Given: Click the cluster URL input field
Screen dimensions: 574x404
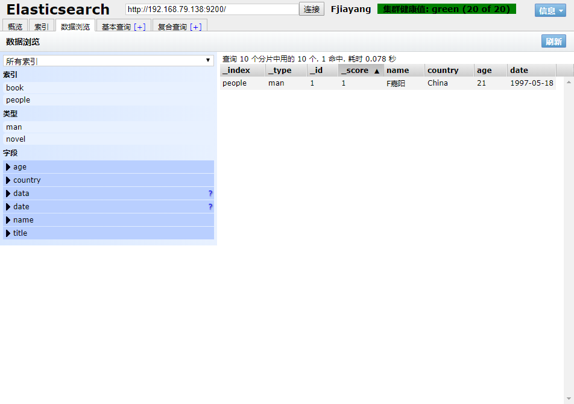Looking at the screenshot, I should [x=212, y=10].
